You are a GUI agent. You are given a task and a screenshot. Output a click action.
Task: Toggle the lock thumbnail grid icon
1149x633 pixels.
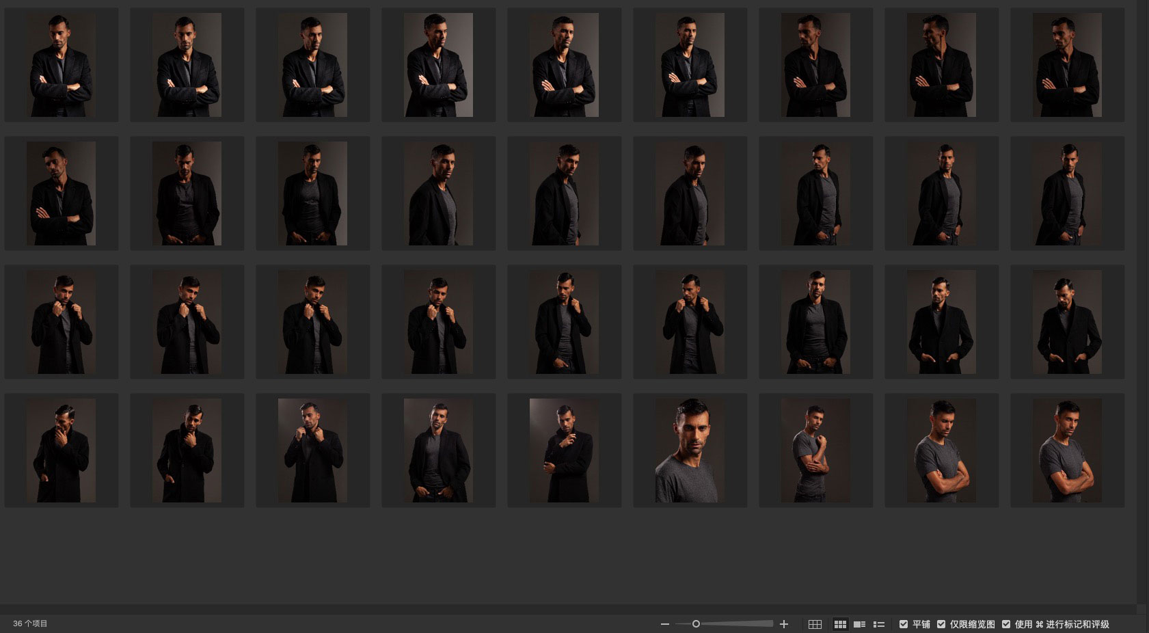coord(815,624)
